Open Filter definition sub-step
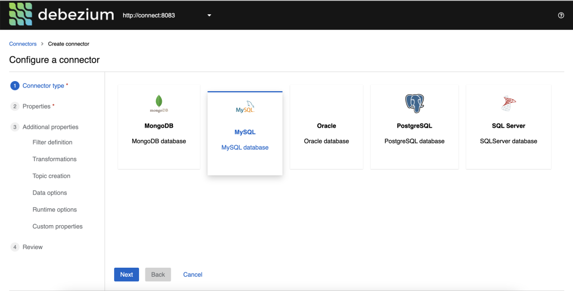 click(x=52, y=143)
